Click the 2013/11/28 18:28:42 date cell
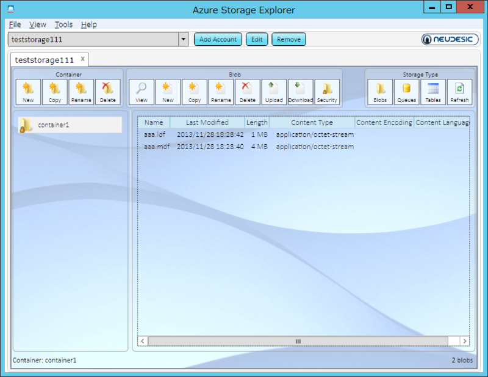This screenshot has height=377, width=488. point(210,134)
